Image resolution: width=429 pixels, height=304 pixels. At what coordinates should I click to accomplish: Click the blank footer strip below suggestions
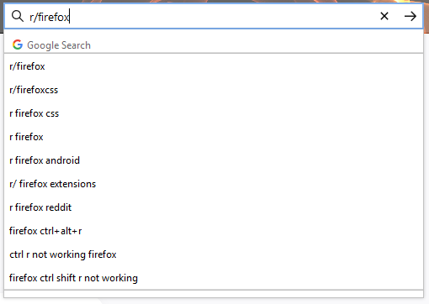[214, 294]
